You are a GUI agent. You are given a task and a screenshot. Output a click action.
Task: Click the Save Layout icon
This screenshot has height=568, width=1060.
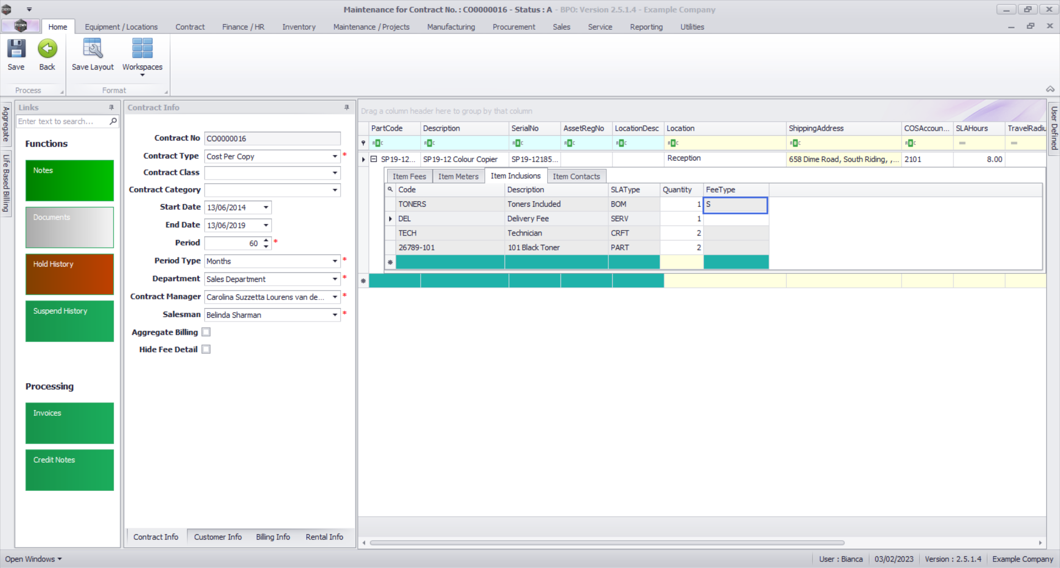92,49
